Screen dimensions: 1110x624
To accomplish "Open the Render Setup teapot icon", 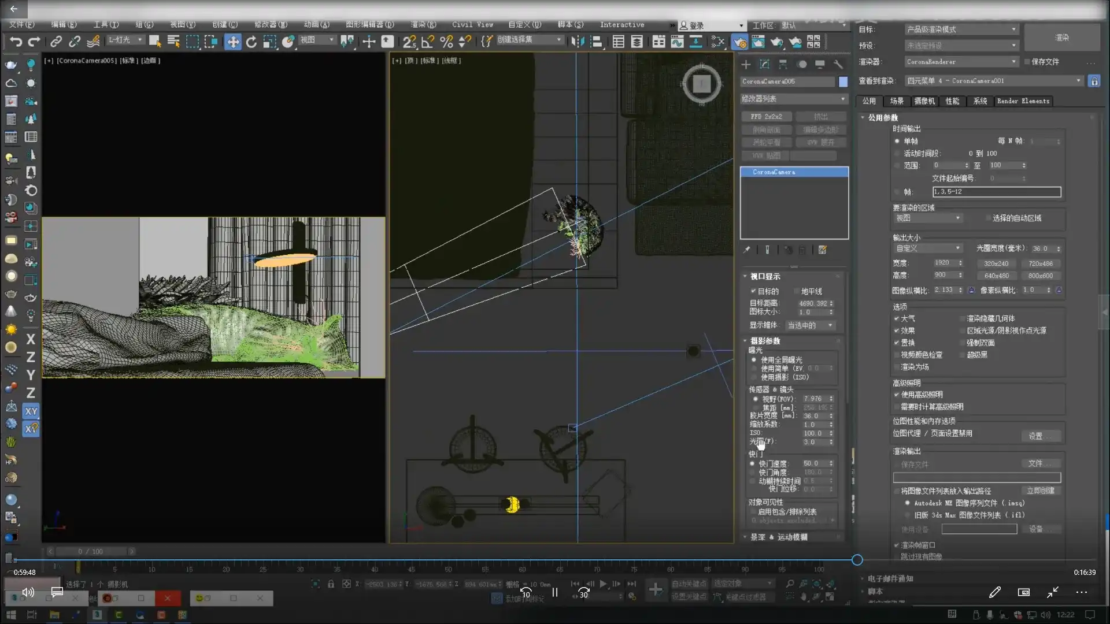I will pos(739,42).
